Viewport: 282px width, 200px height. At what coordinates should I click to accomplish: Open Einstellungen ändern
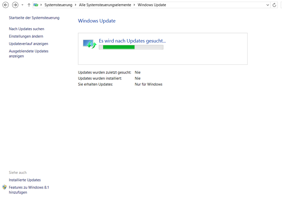click(x=26, y=36)
